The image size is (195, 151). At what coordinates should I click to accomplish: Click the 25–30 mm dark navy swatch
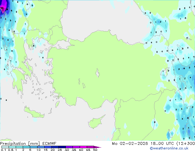click(x=62, y=147)
